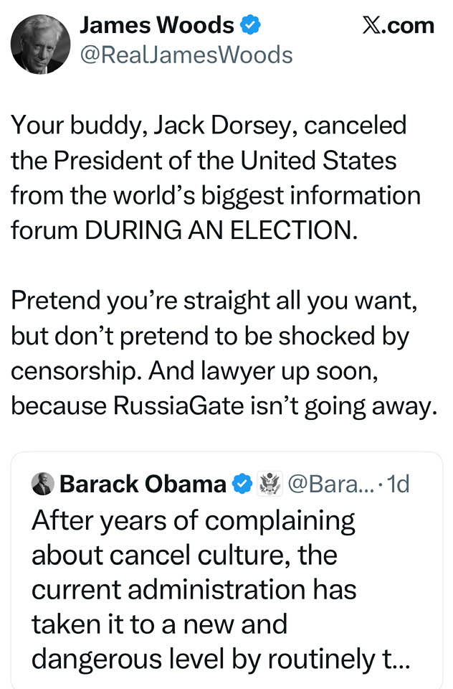Click the 1d timestamp on the quoted tweet

tap(395, 484)
